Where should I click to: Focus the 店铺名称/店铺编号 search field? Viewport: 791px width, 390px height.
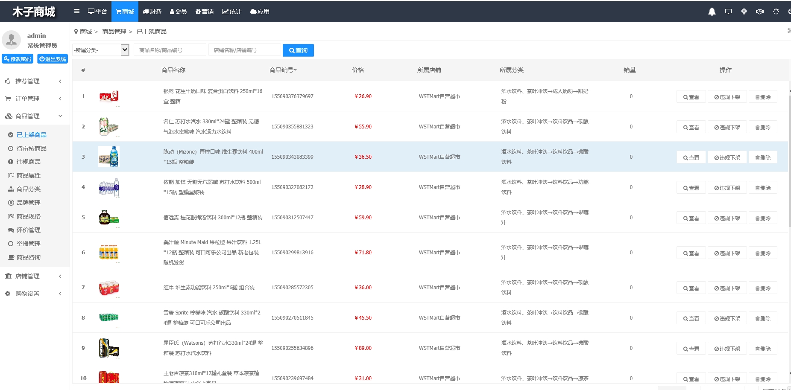point(245,50)
